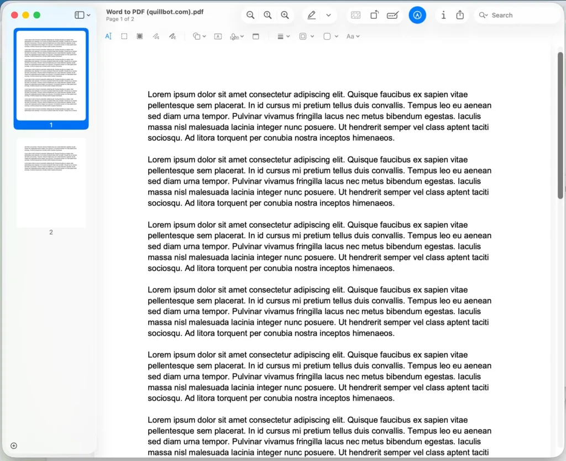This screenshot has width=566, height=461.
Task: Zoom in with the plus magnifier
Action: click(x=285, y=15)
